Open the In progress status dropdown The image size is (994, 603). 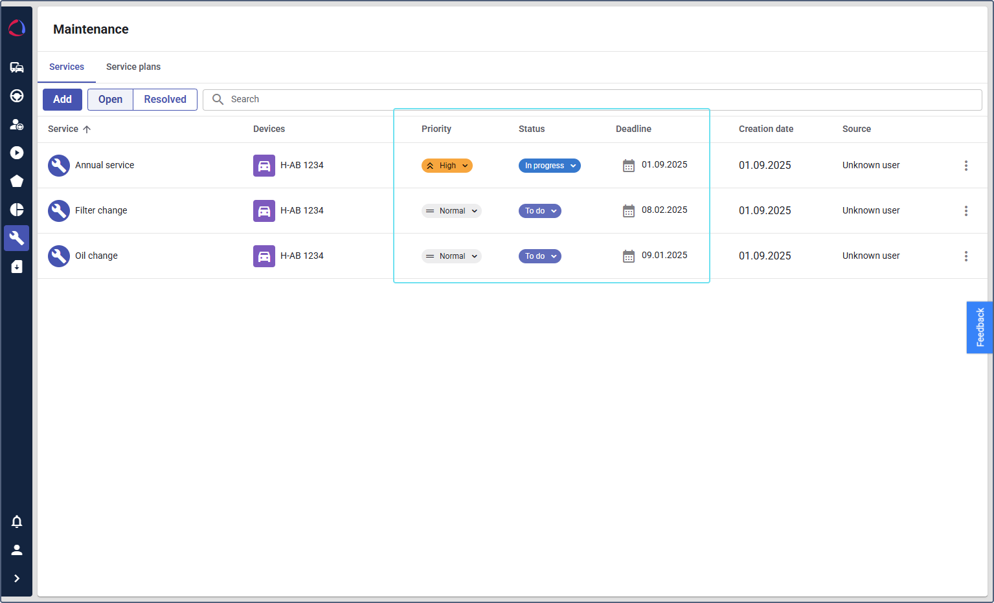point(550,166)
